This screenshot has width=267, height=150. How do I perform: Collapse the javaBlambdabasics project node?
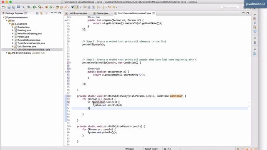coord(4,17)
